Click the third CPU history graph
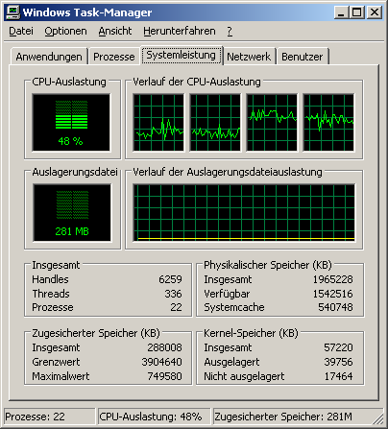This screenshot has width=388, height=429. 272,122
